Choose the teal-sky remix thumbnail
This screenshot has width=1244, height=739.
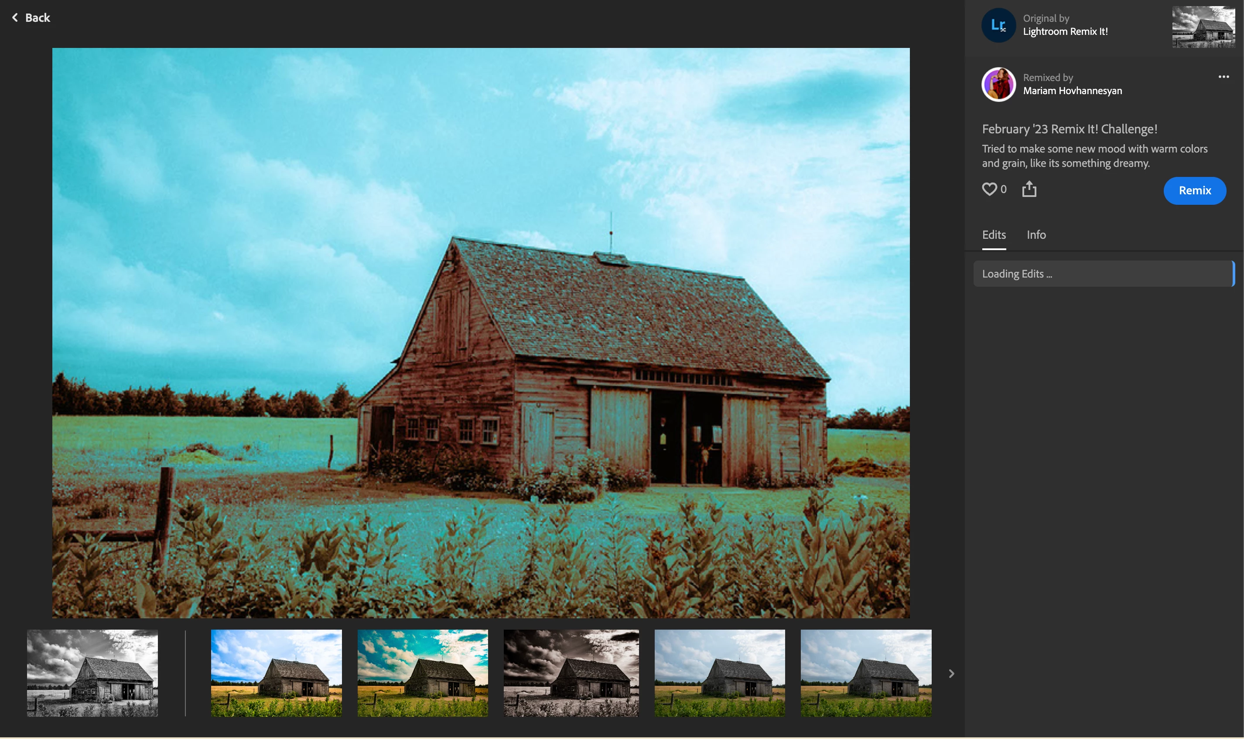tap(422, 673)
